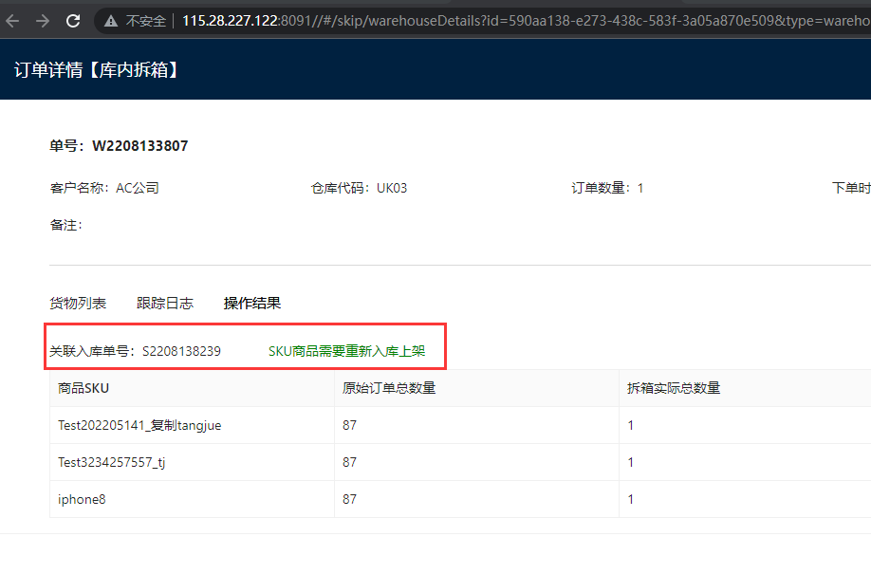Click linked inbound order number S2208138239
871x574 pixels.
[x=181, y=351]
